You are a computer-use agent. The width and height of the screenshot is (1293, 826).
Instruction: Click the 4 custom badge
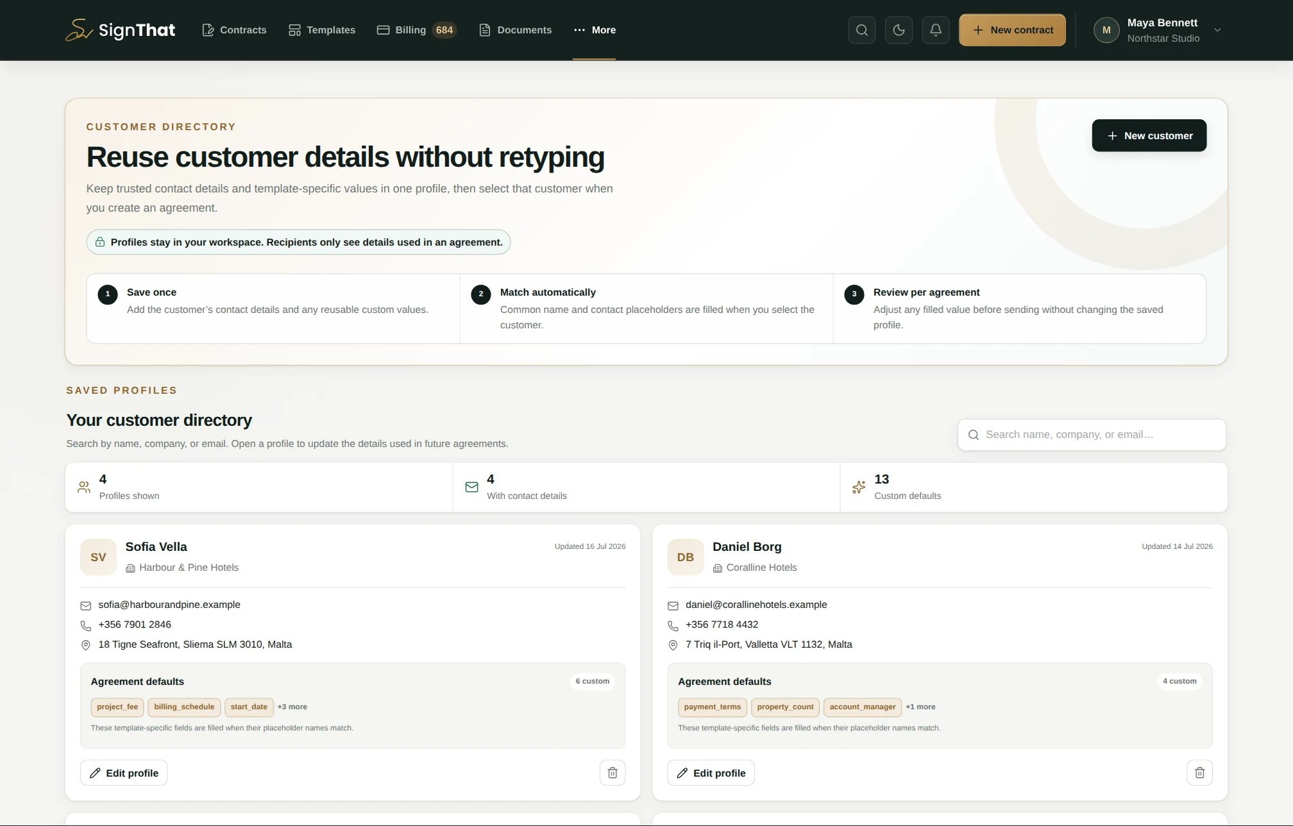click(1179, 681)
